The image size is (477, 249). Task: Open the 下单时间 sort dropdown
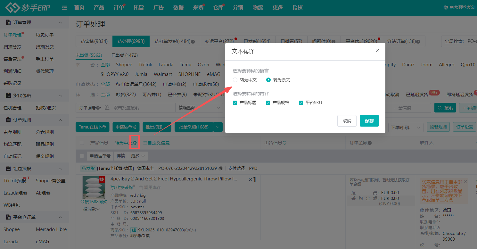(x=405, y=127)
